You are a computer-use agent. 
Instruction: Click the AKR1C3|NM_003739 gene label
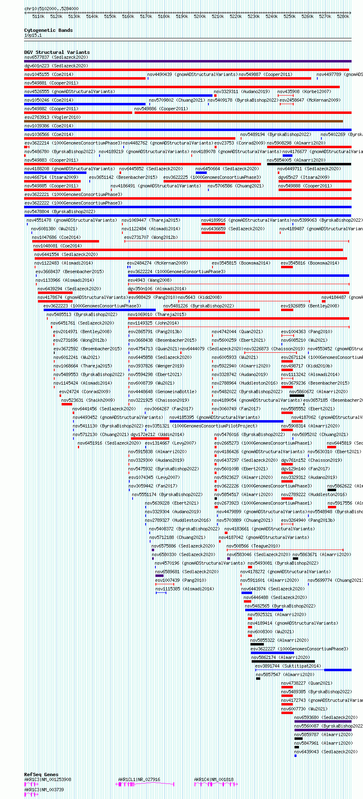[x=44, y=790]
